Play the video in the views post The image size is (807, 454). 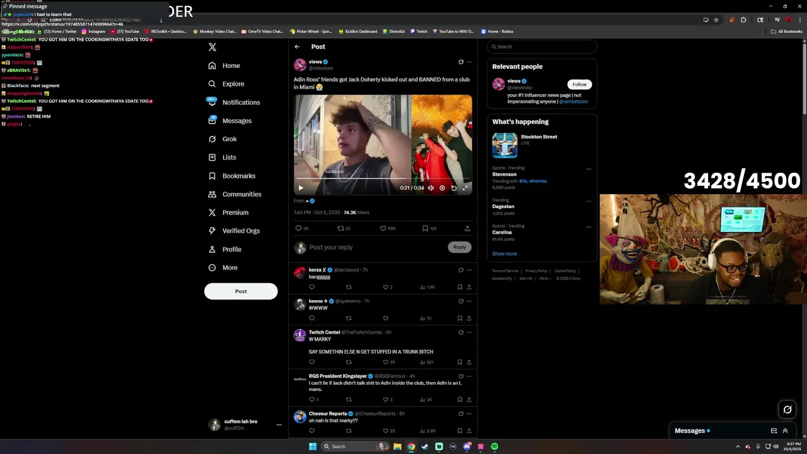click(301, 188)
